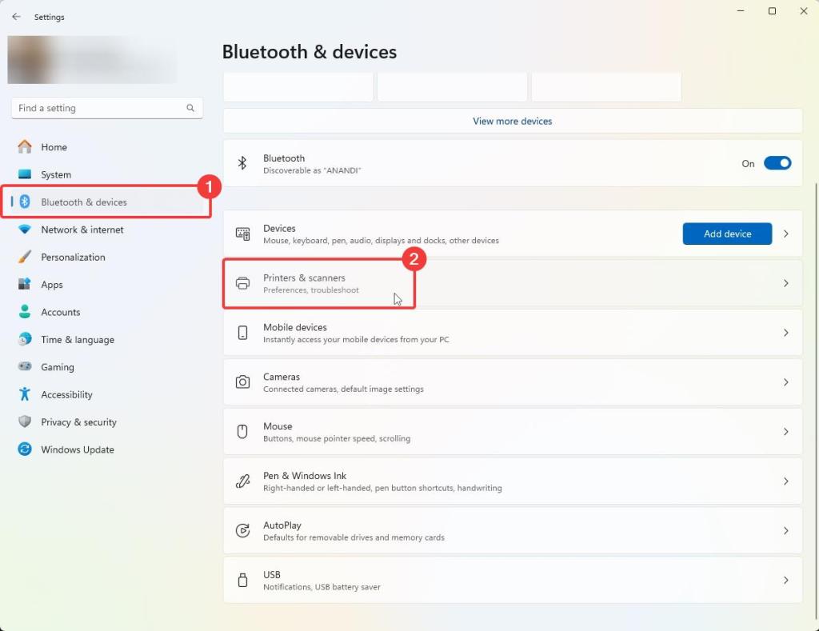Open Personalization settings
This screenshot has width=819, height=631.
(106, 257)
